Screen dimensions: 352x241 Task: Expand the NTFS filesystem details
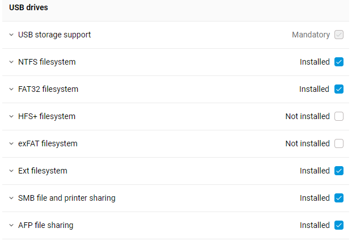(x=11, y=62)
